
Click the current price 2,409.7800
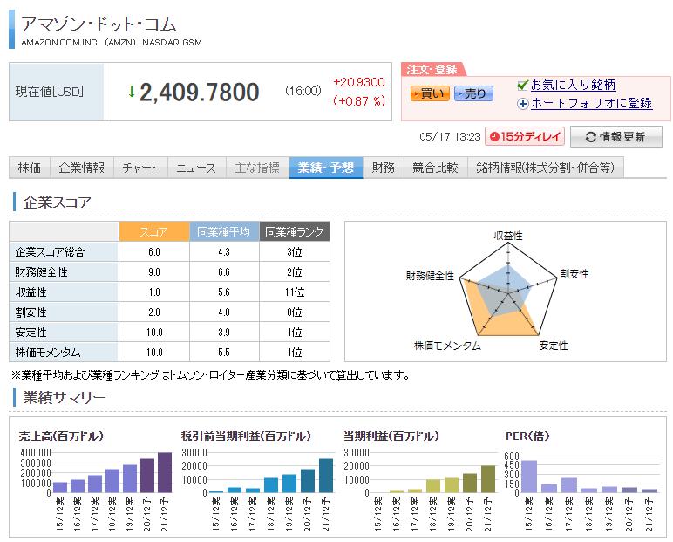[200, 92]
